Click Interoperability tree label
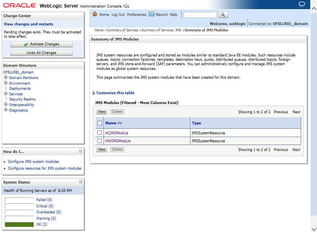The width and height of the screenshot is (317, 232). click(22, 104)
